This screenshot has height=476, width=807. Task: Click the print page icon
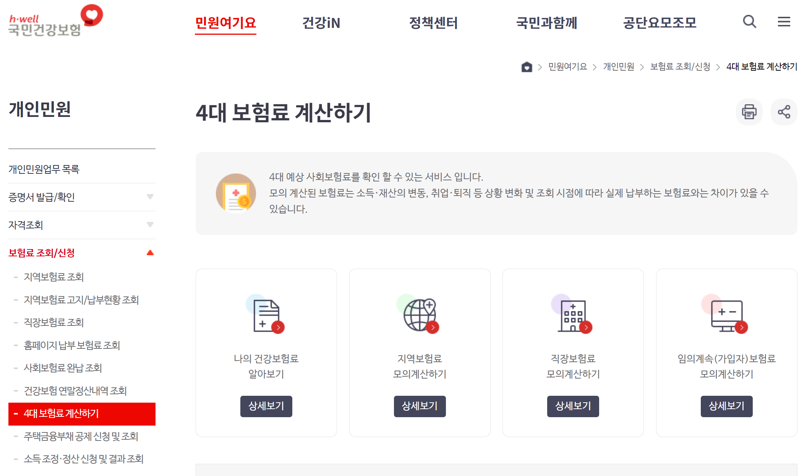click(749, 112)
